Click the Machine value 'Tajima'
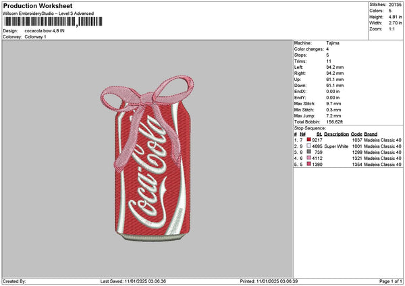 333,43
